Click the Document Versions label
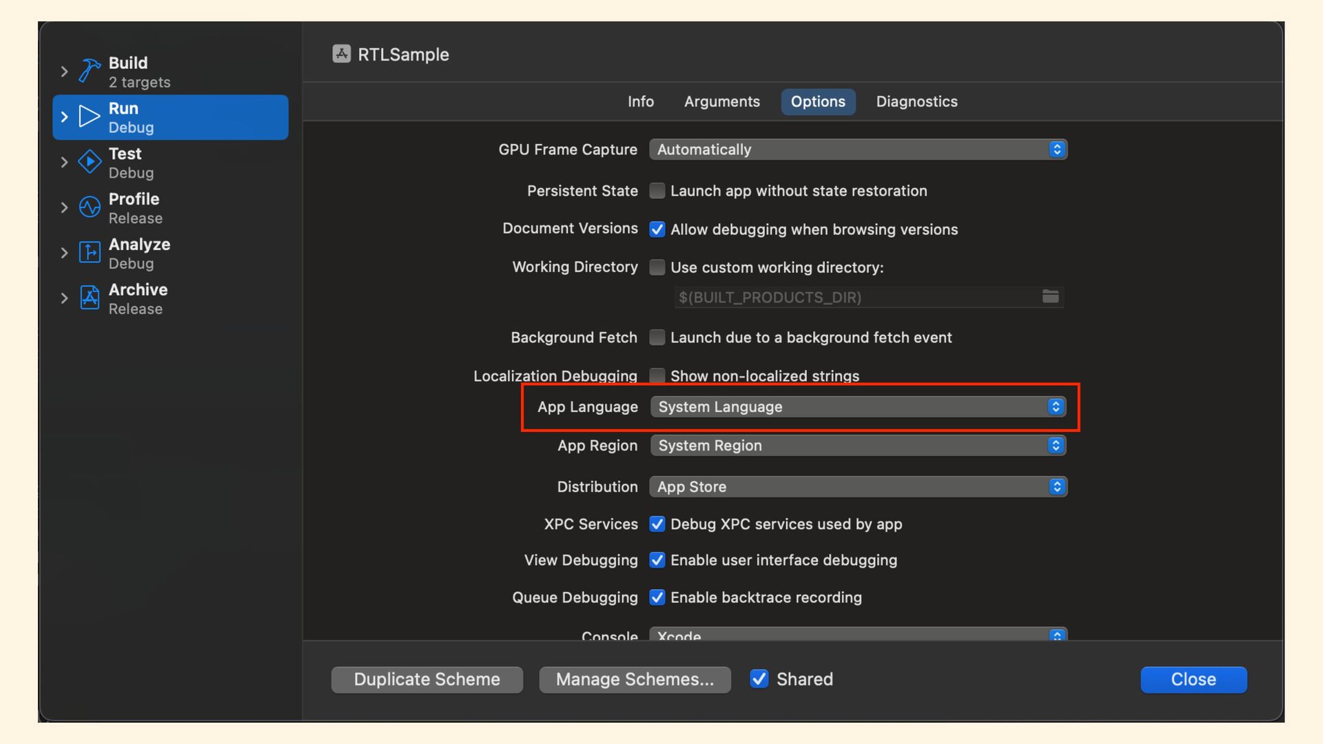 (570, 228)
